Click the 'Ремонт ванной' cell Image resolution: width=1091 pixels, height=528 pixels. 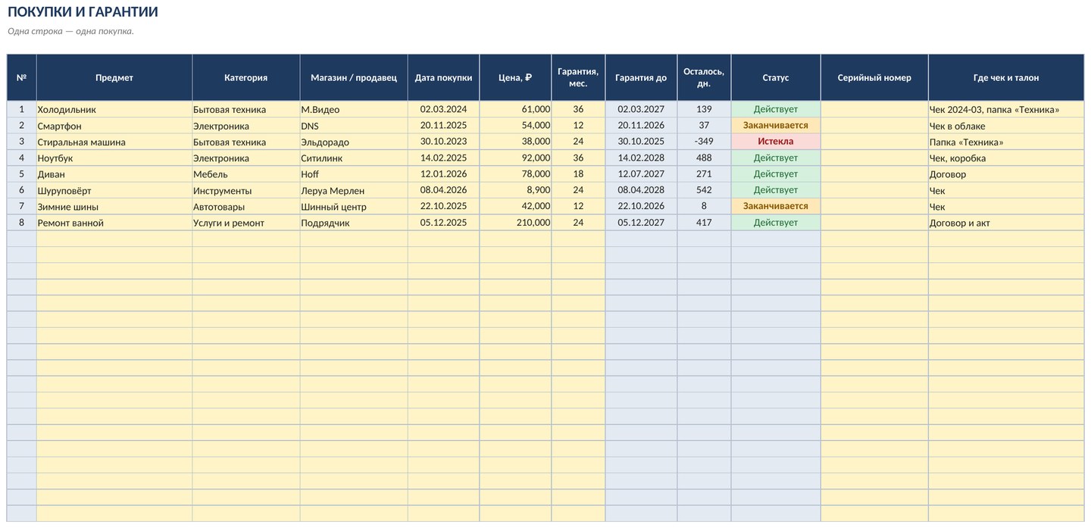[x=114, y=223]
